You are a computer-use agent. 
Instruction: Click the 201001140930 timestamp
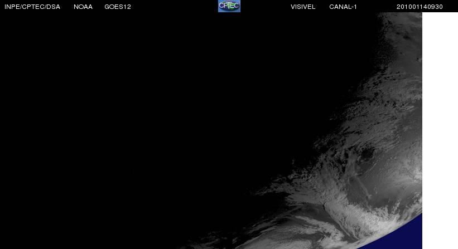tap(420, 7)
